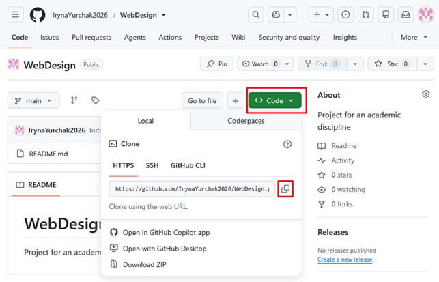Click the Releases heading link
The width and height of the screenshot is (439, 282).
click(x=333, y=232)
